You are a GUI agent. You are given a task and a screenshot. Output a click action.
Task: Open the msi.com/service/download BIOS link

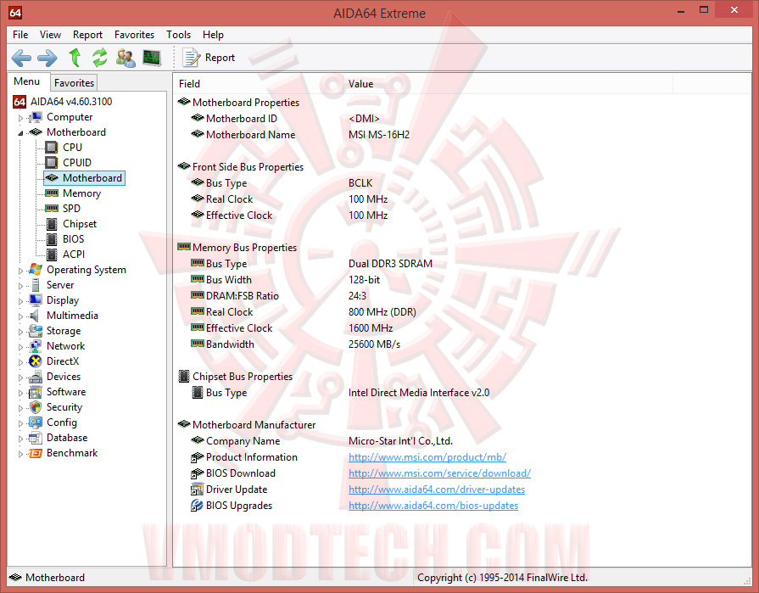tap(439, 473)
